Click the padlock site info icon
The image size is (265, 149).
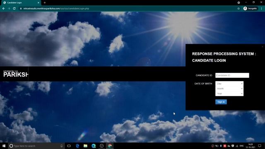(21, 8)
